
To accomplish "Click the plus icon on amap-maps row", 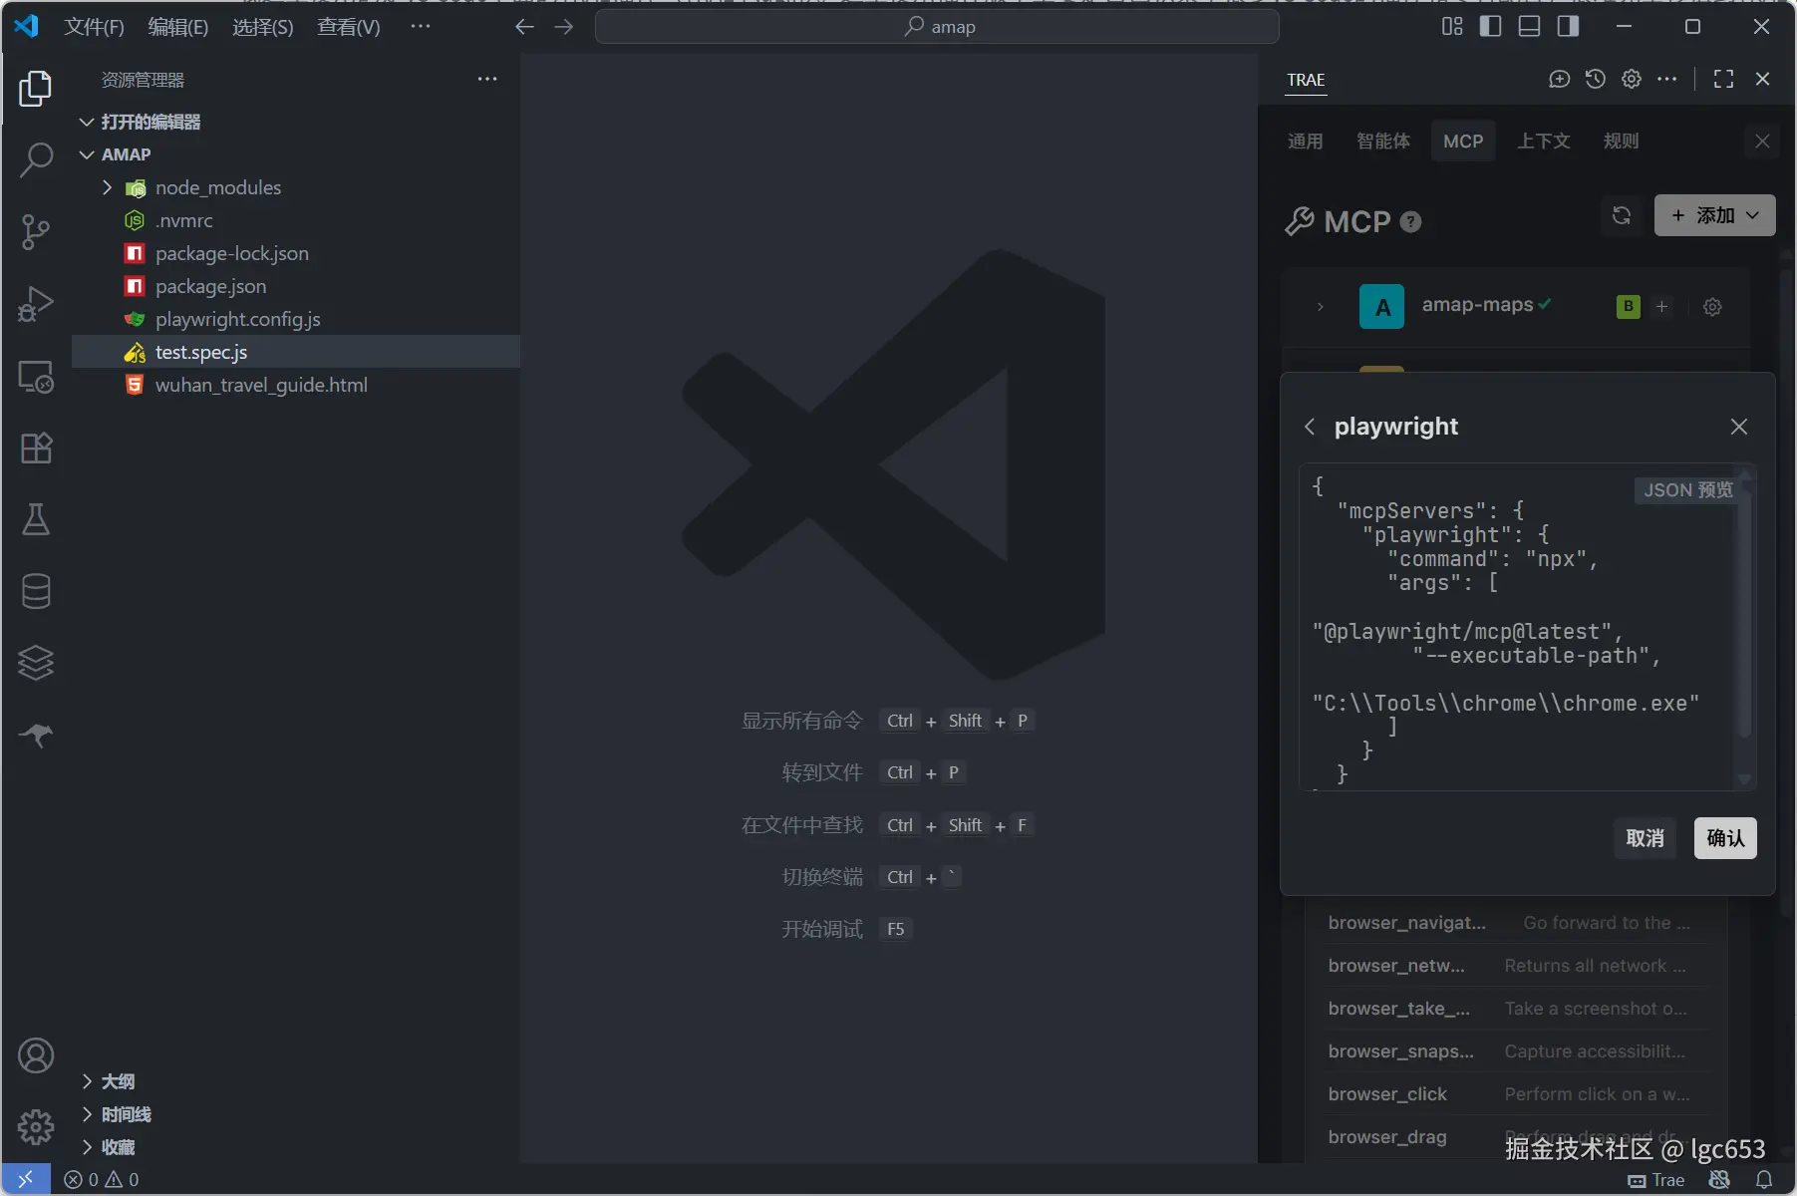I will point(1661,307).
